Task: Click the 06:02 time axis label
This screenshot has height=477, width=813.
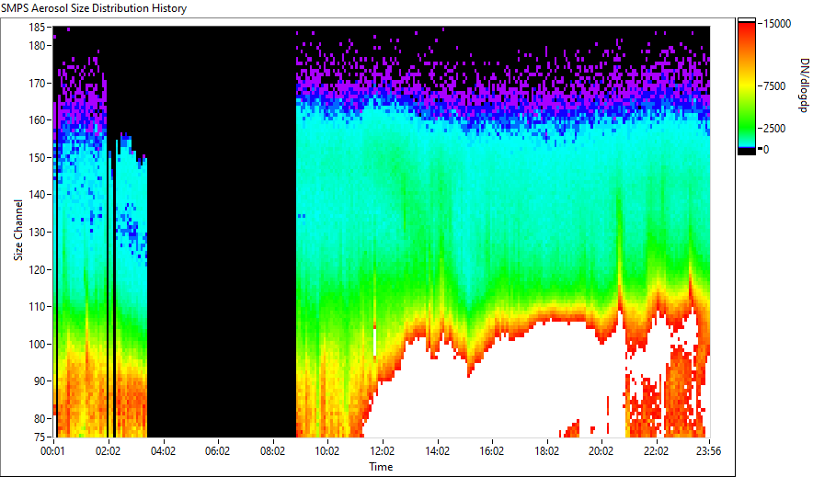Action: pyautogui.click(x=217, y=451)
